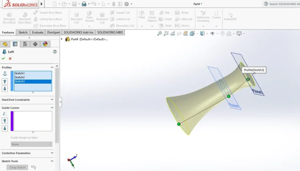Collapse the Sketch Tools section
The height and width of the screenshot is (171, 300).
(x=52, y=161)
